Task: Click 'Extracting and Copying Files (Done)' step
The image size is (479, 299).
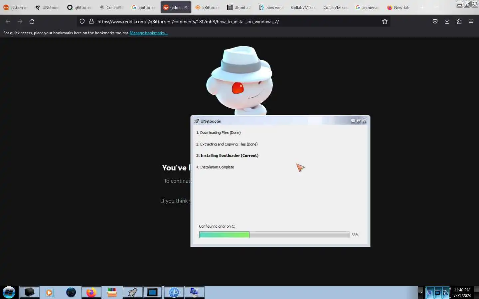Action: click(227, 144)
